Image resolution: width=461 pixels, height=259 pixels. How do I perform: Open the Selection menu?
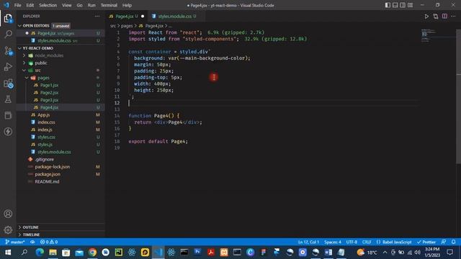(48, 5)
